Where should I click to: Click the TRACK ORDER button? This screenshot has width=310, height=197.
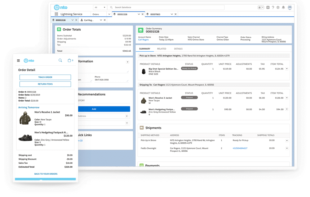[45, 77]
